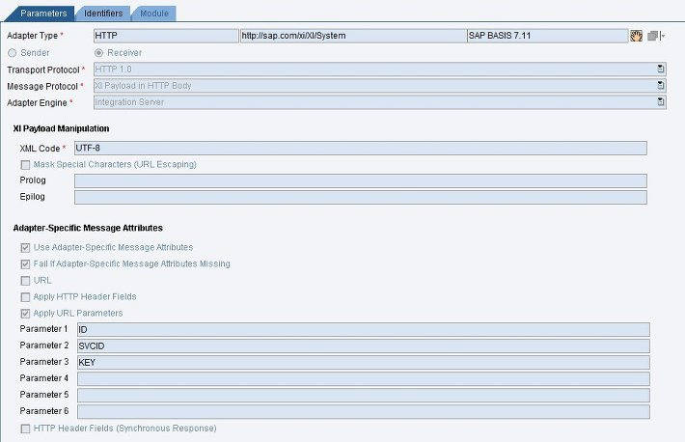Click the Message Protocol label
Screen dimensions: 685x442
click(42, 87)
